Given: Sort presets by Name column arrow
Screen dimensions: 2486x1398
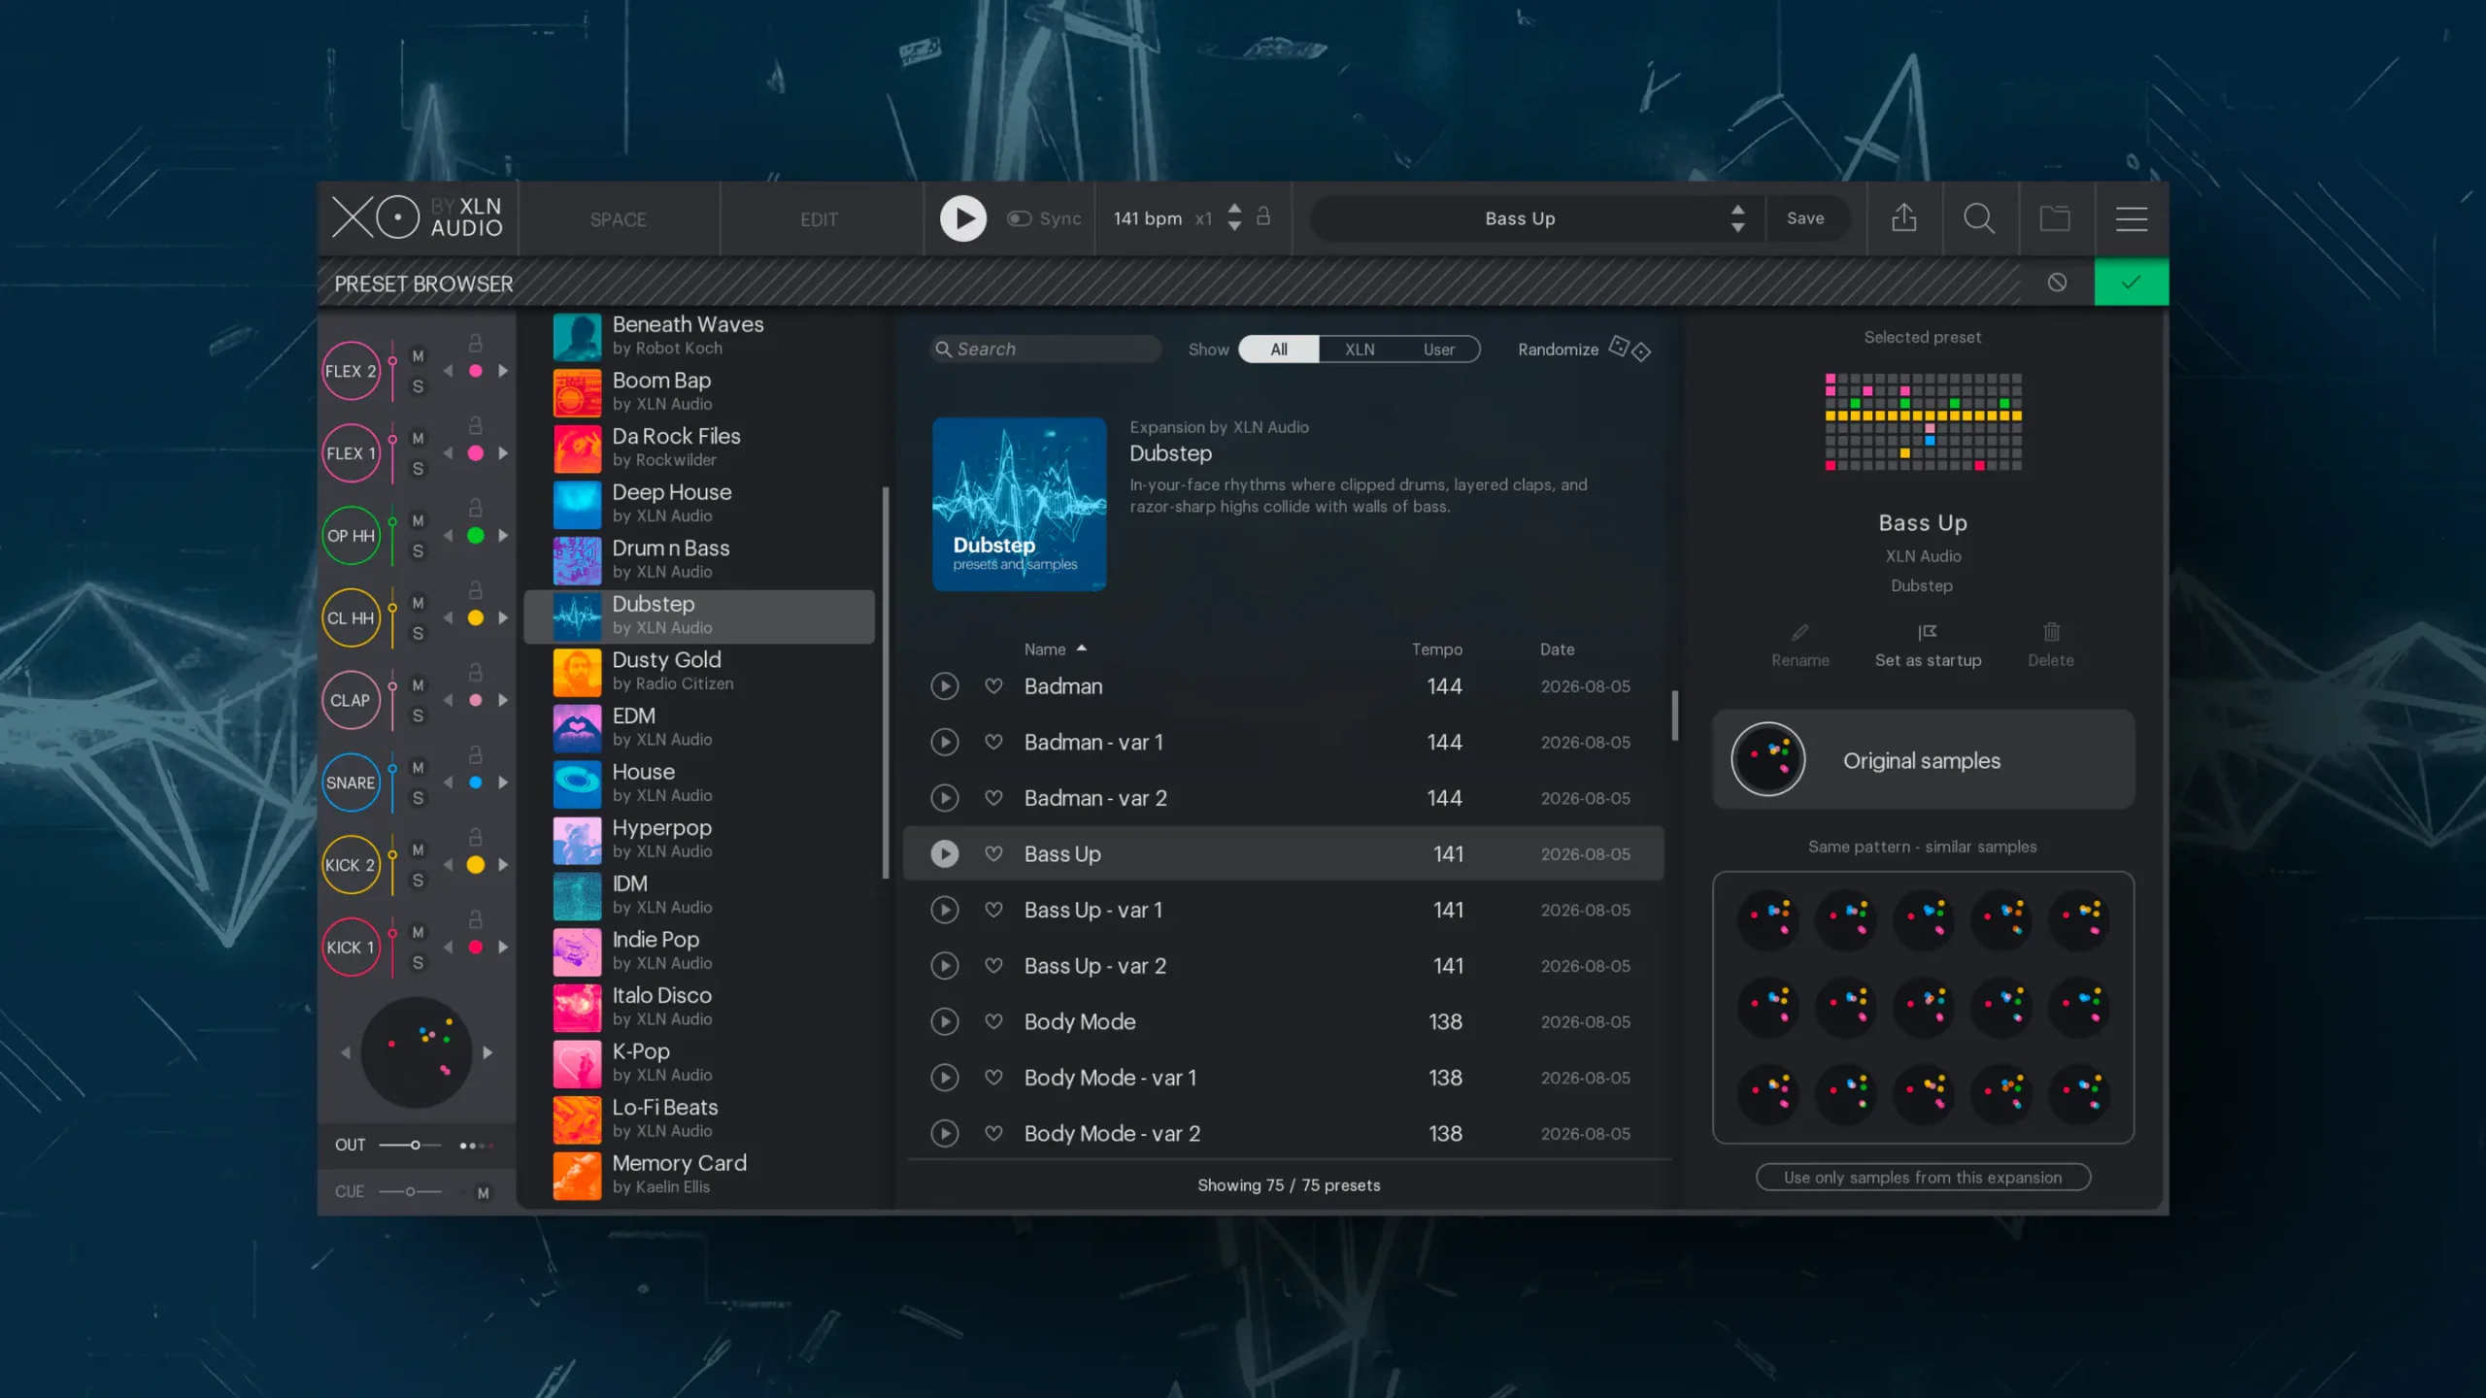Looking at the screenshot, I should tap(1081, 649).
